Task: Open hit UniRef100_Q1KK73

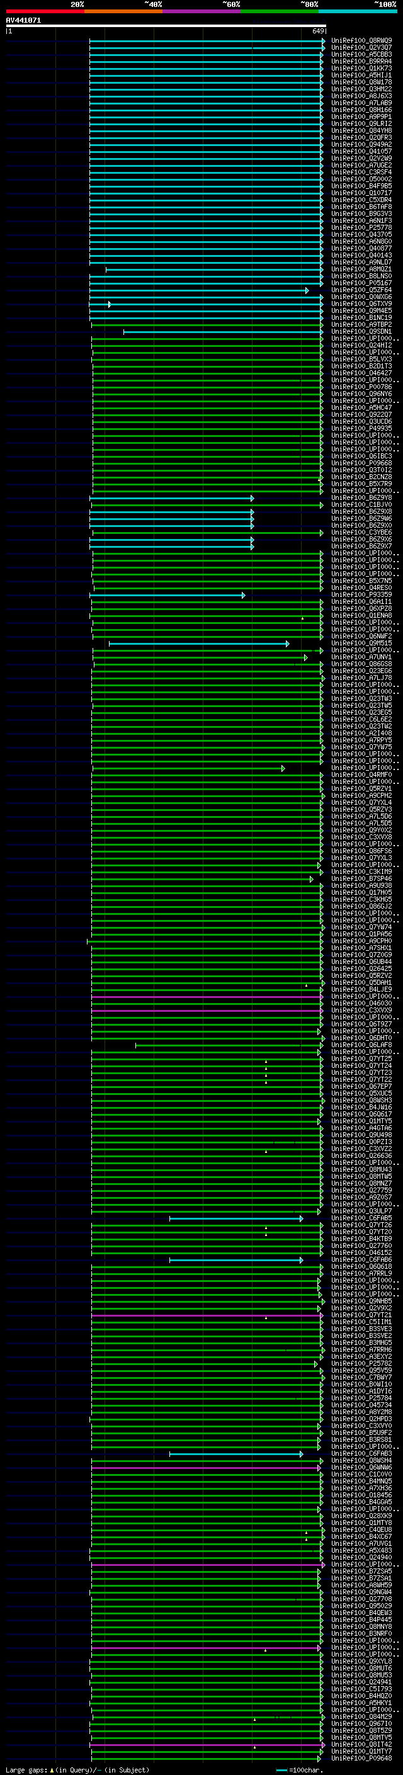Action: pyautogui.click(x=361, y=68)
